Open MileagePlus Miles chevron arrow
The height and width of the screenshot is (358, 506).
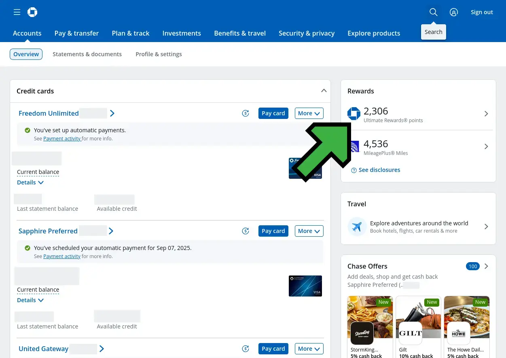486,146
